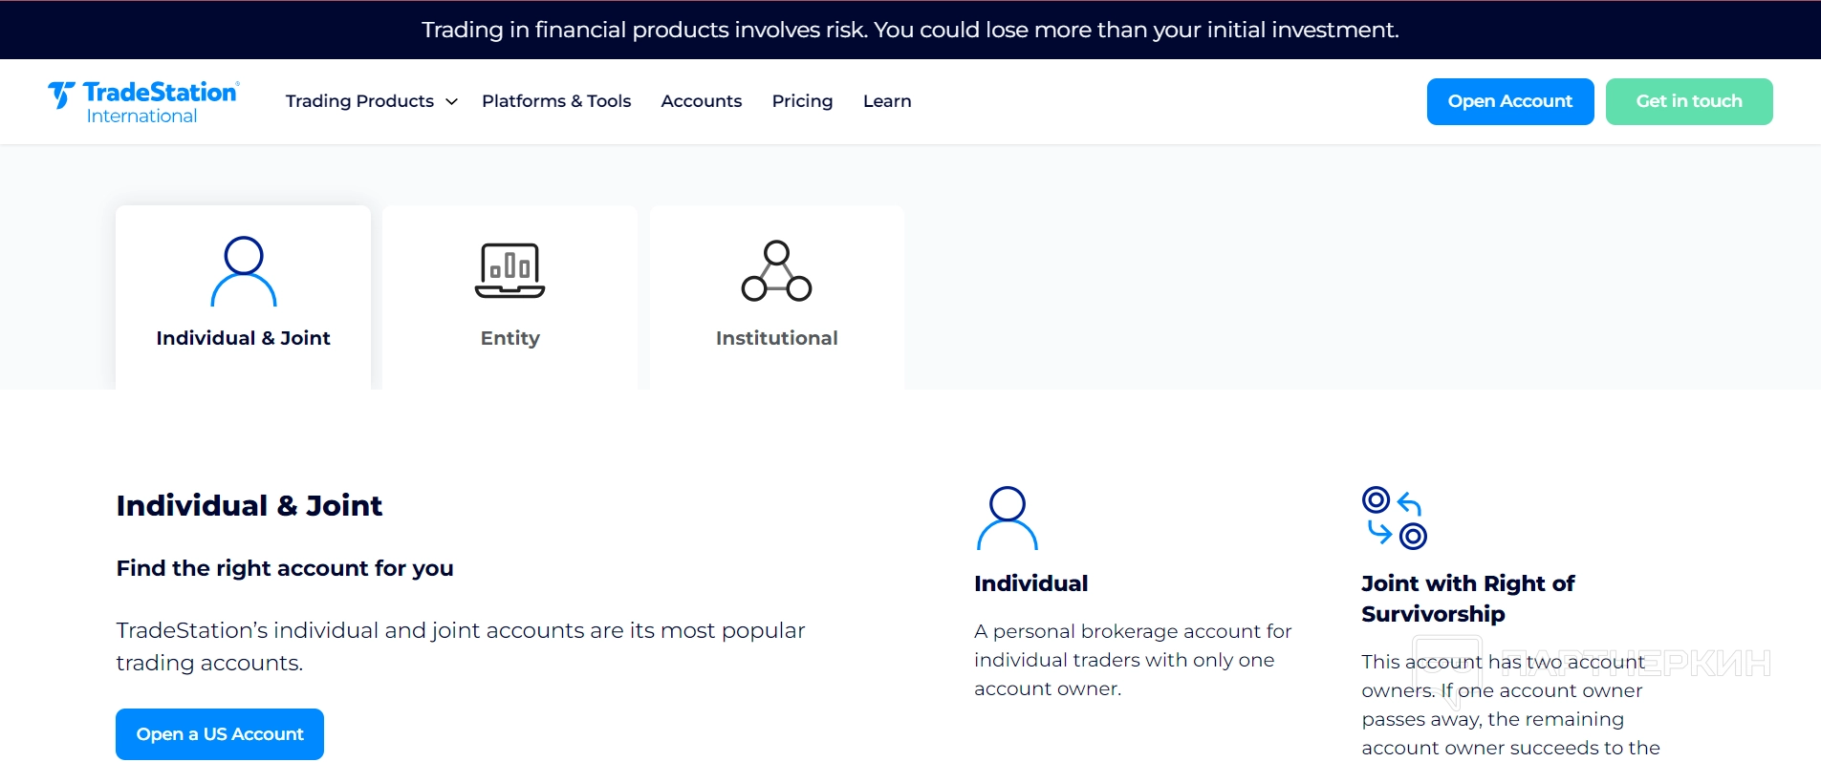Expand the Trading Products chevron
This screenshot has height=762, width=1821.
tap(452, 101)
